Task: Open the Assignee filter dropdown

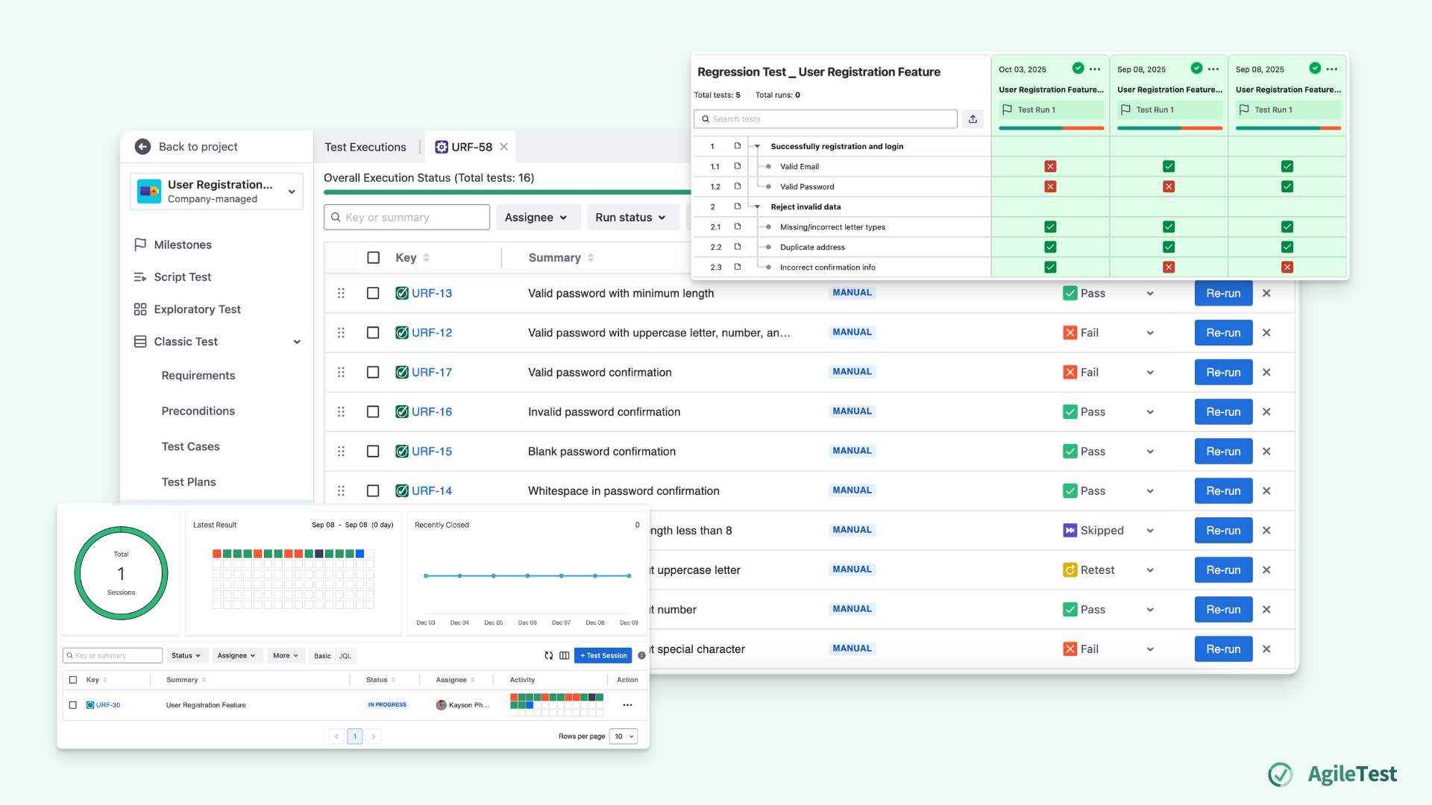Action: click(536, 218)
